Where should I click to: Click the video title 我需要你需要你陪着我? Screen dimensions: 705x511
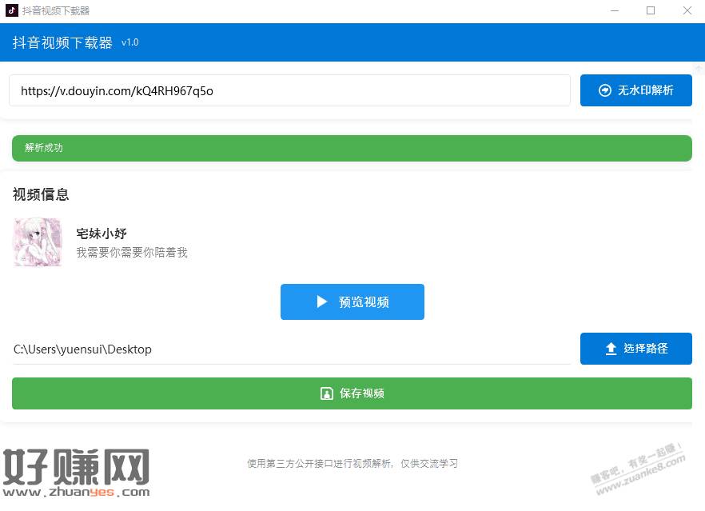click(132, 253)
